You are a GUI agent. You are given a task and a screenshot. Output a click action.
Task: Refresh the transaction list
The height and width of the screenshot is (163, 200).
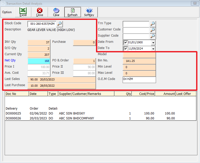(73, 12)
